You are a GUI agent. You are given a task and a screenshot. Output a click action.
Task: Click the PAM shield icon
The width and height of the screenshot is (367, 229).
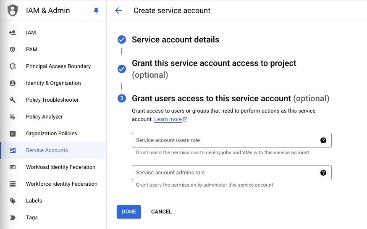point(13,50)
